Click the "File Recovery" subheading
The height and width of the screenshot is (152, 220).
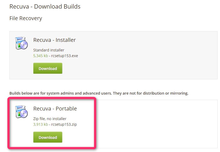(x=26, y=18)
